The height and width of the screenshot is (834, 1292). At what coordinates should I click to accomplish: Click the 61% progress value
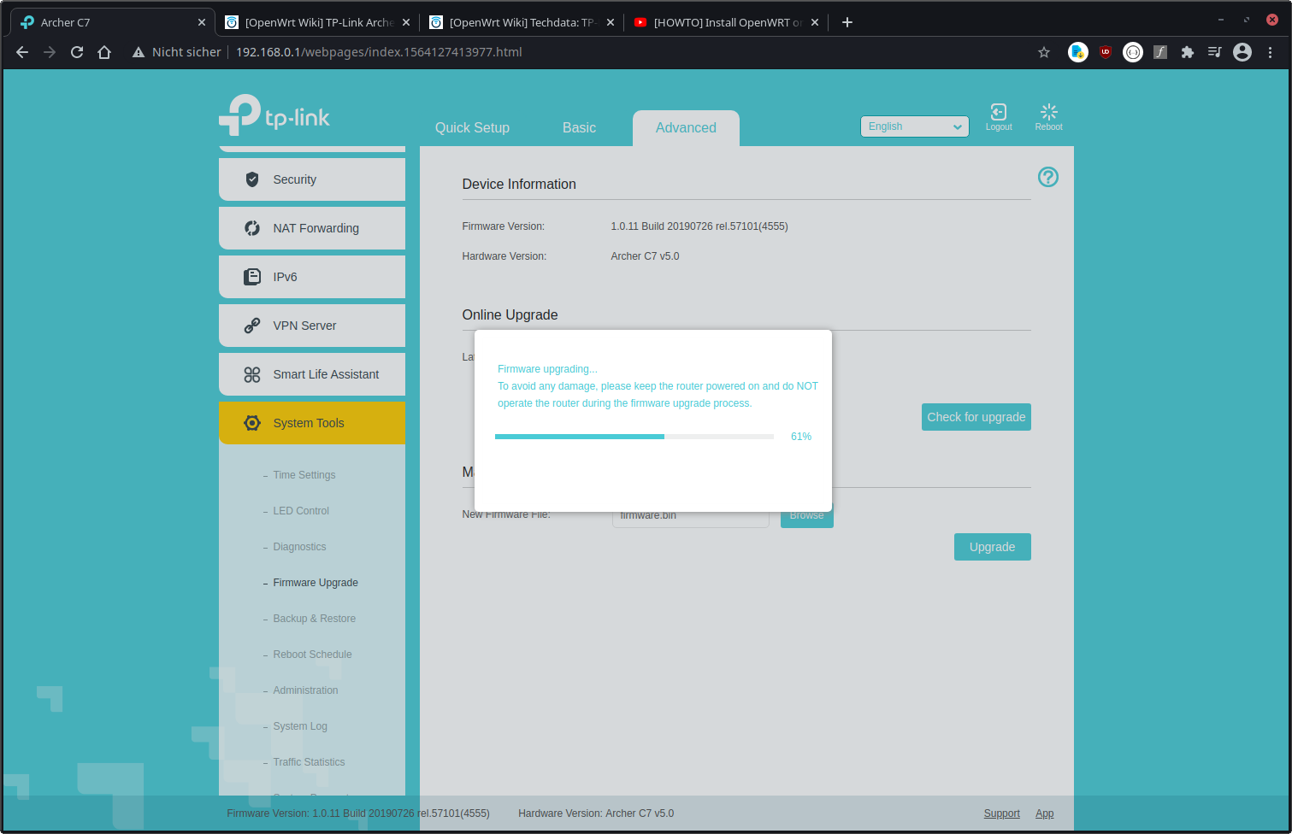tap(801, 437)
